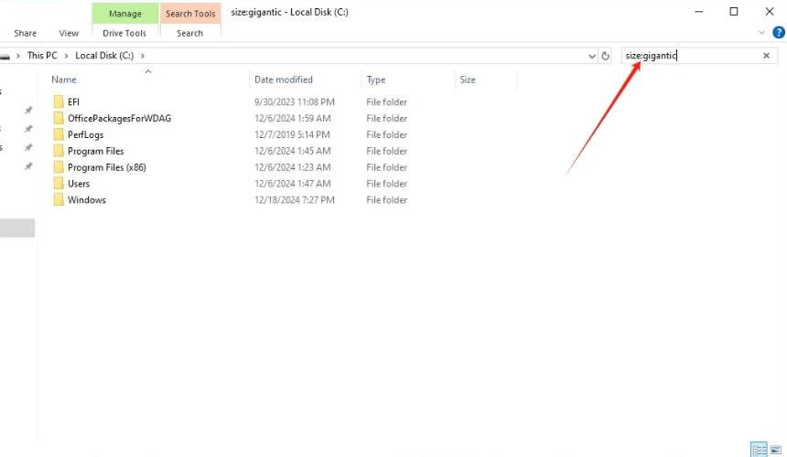This screenshot has width=787, height=457.
Task: Open the Drive Tools ribbon tab
Action: (x=124, y=34)
